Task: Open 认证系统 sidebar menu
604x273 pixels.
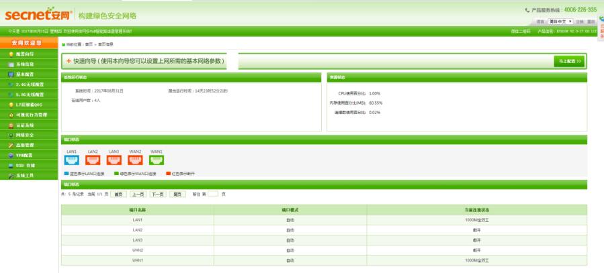Action: coord(29,125)
